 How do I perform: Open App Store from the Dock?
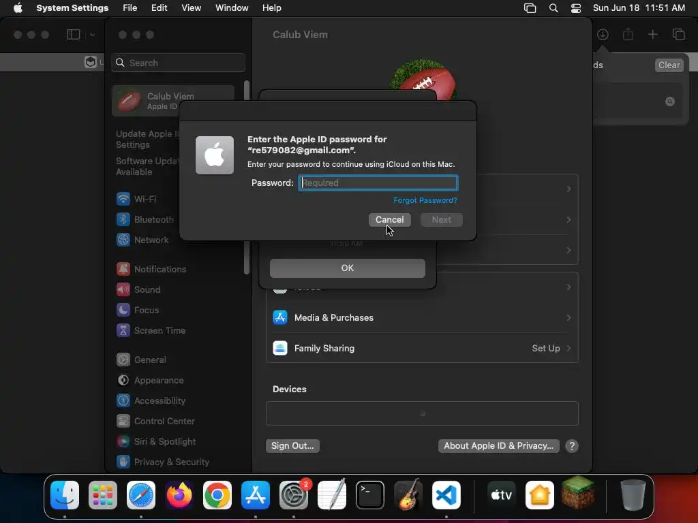pyautogui.click(x=256, y=494)
